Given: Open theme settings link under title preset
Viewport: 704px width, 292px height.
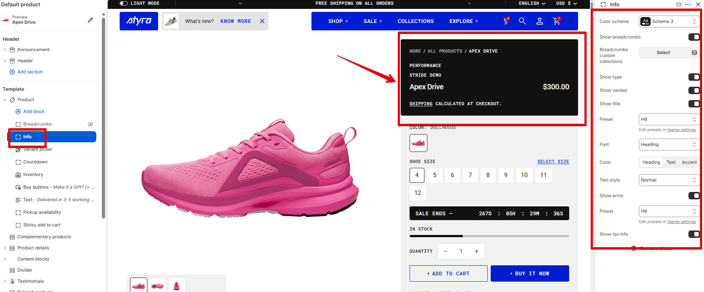Looking at the screenshot, I should tap(681, 130).
